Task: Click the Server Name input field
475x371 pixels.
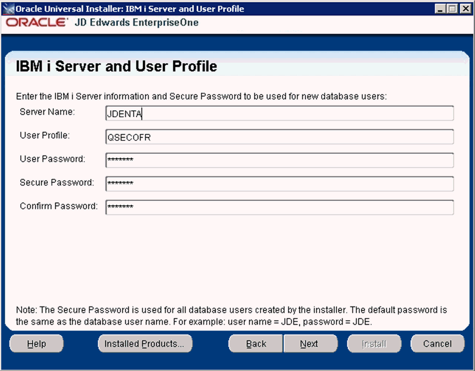Action: [x=280, y=114]
